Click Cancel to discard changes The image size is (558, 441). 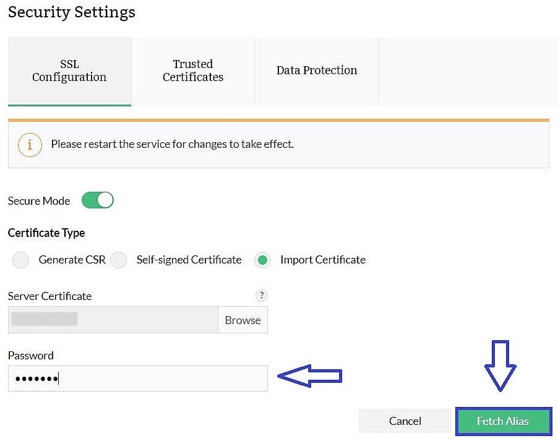click(405, 421)
